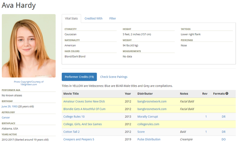Open Score distributor link
Viewport: 237px width, 142px height.
point(141,132)
